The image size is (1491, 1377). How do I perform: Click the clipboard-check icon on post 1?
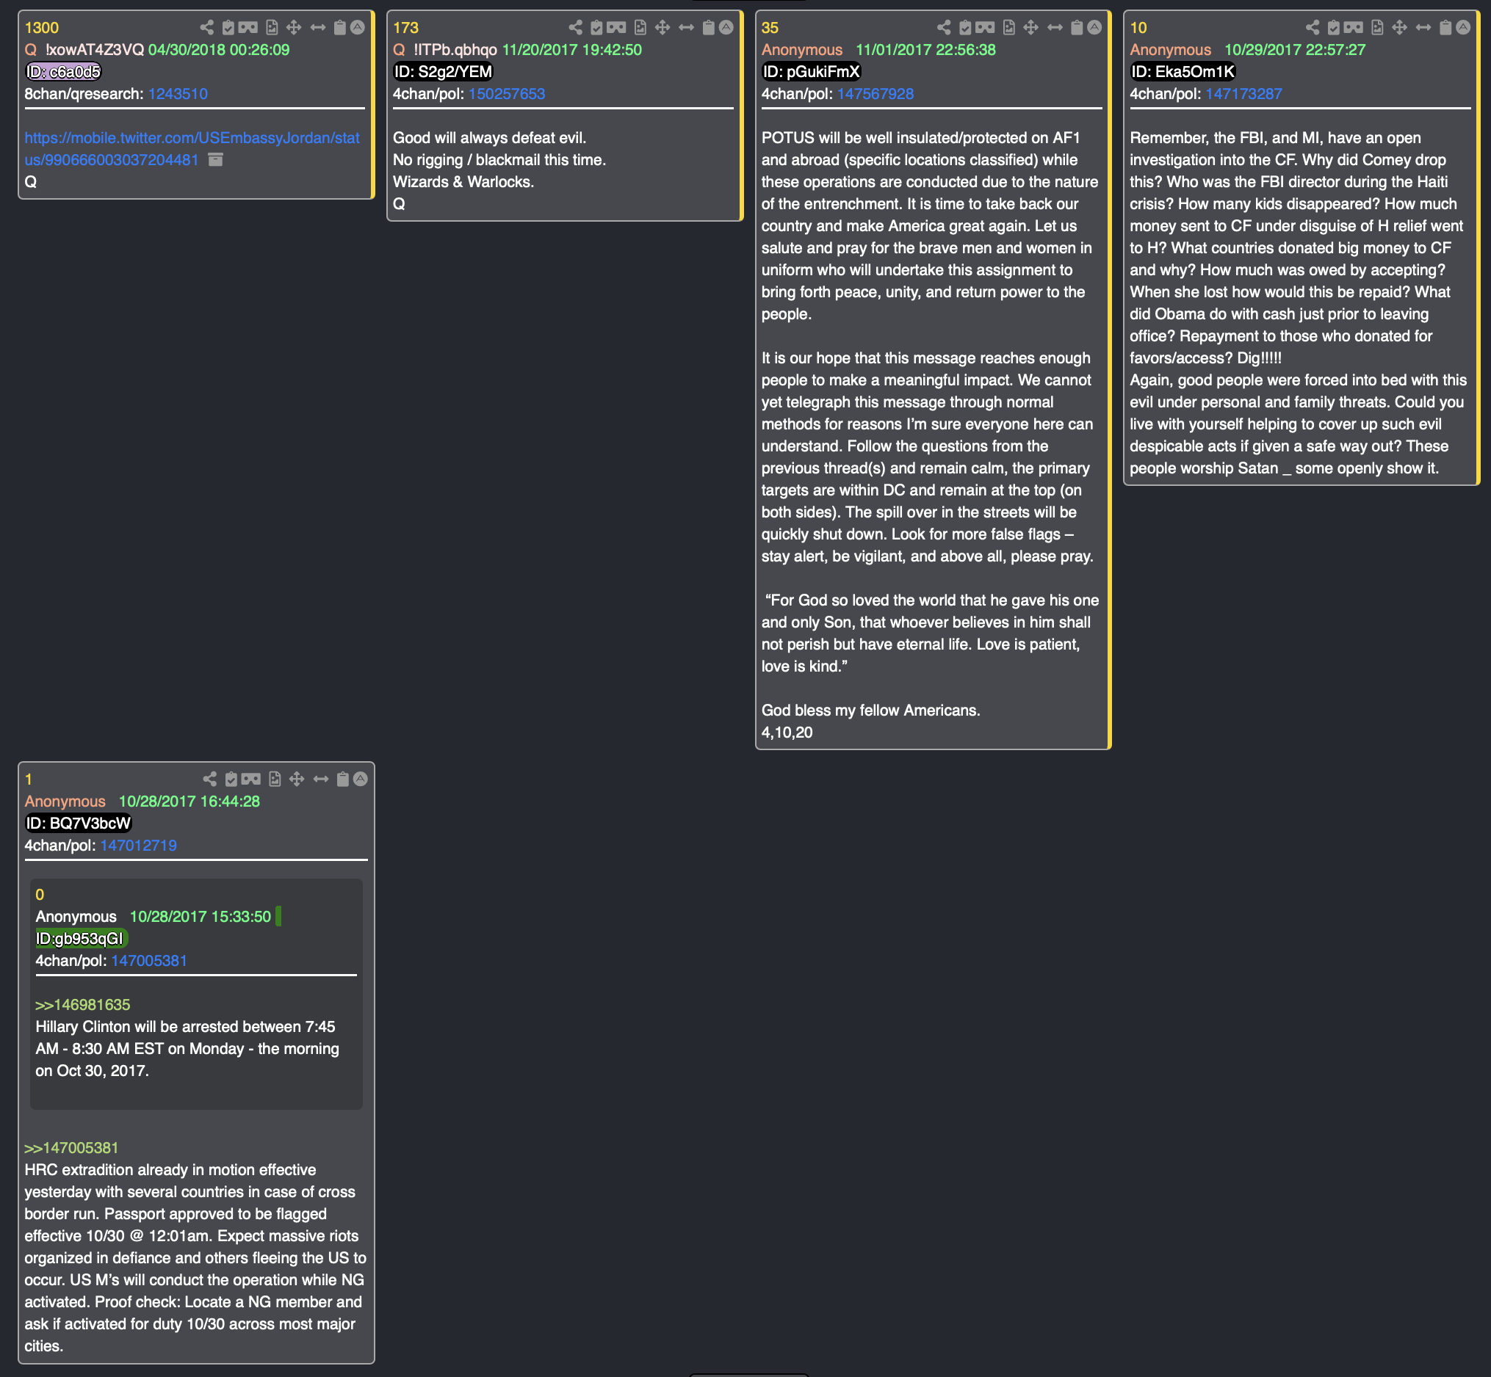(x=231, y=779)
